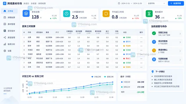Go to 排期核算 in the sidebar

(9, 17)
